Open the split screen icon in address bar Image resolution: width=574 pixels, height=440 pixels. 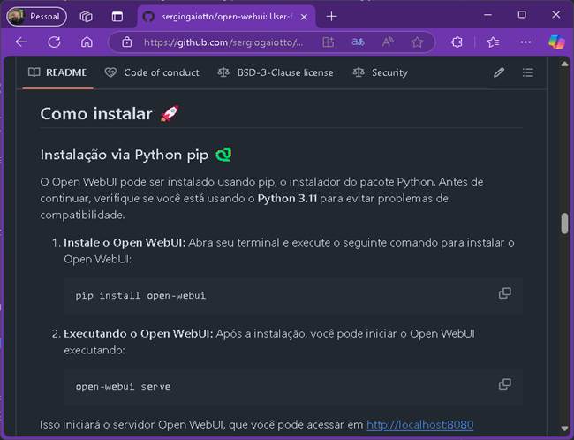[x=329, y=42]
